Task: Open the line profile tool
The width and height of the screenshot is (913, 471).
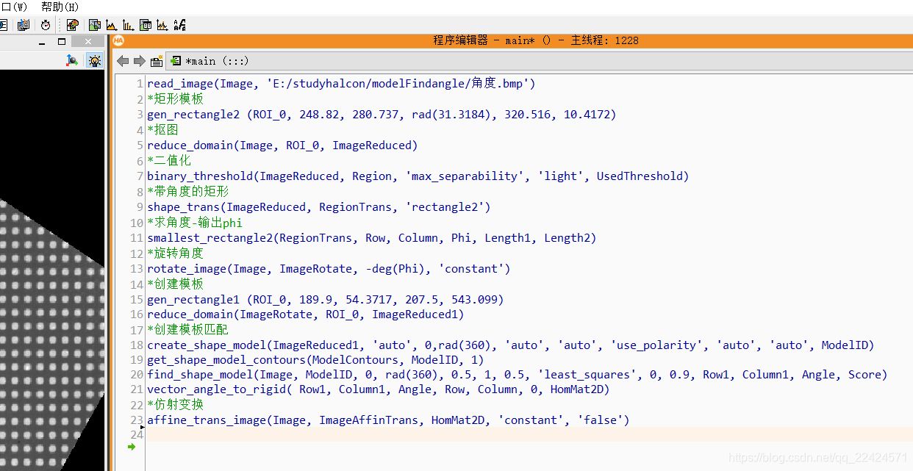Action: tap(162, 25)
